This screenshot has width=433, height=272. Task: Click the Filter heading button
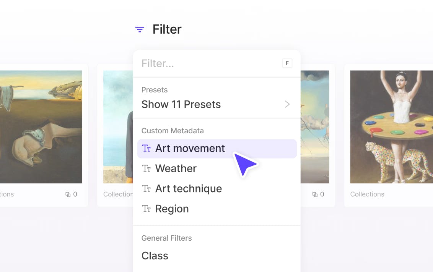pyautogui.click(x=167, y=29)
